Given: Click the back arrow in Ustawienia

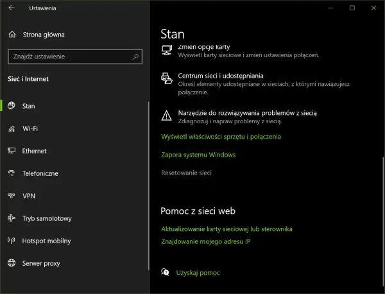Looking at the screenshot, I should [x=12, y=8].
